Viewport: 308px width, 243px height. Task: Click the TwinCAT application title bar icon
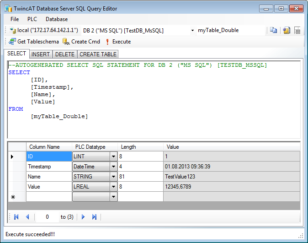(x=8, y=8)
